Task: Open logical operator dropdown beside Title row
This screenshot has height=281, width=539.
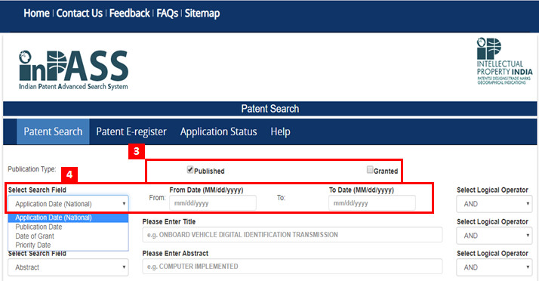Action: 494,236
